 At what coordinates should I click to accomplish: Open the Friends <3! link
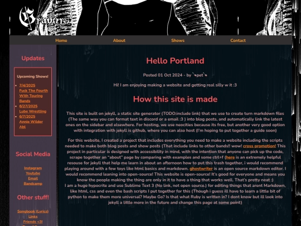click(33, 222)
